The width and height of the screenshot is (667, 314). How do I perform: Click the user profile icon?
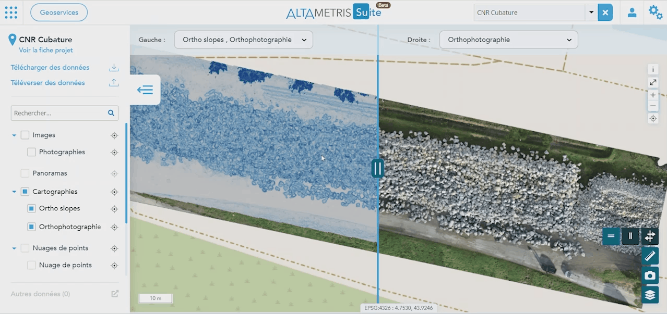pos(632,12)
